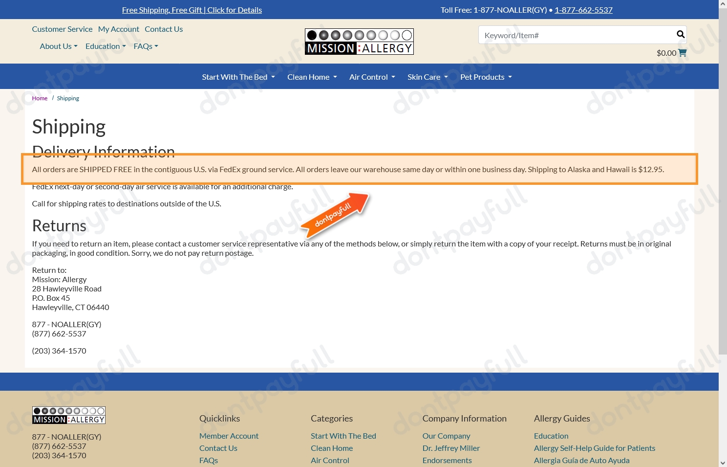Click the Mission Allergy header logo
727x467 pixels.
[x=359, y=42]
